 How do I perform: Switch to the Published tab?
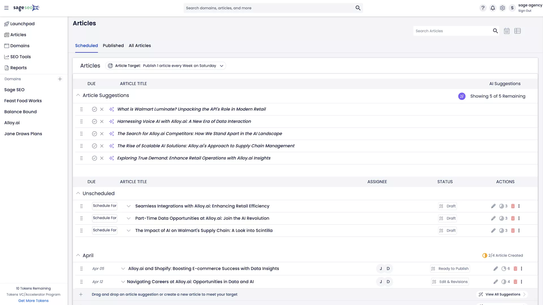pyautogui.click(x=113, y=45)
